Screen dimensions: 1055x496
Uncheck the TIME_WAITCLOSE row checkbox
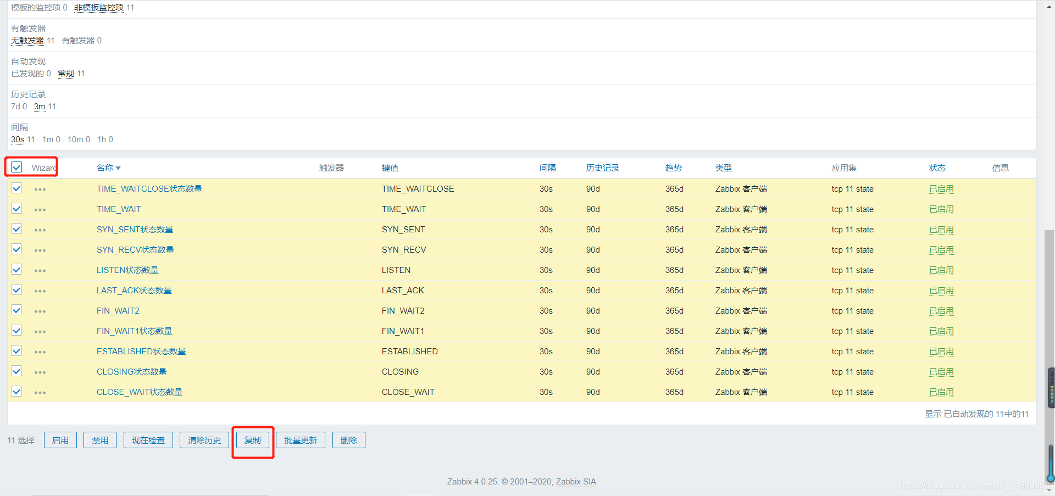pyautogui.click(x=16, y=188)
